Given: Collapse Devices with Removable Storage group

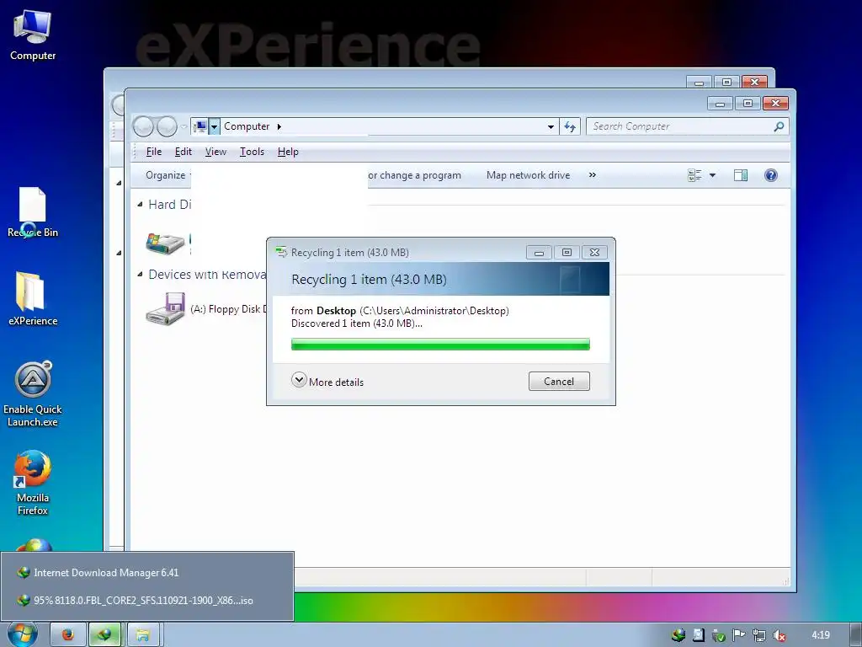Looking at the screenshot, I should pos(141,274).
